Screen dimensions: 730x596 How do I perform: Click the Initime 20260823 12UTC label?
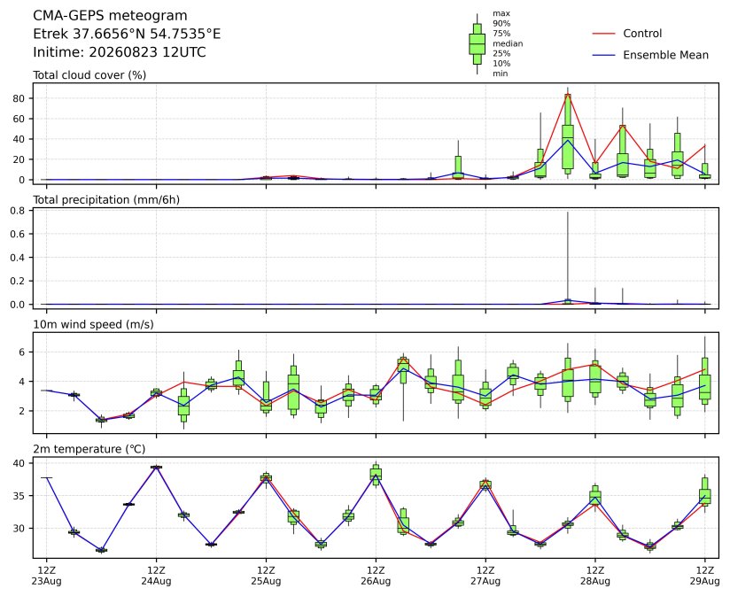pos(120,51)
